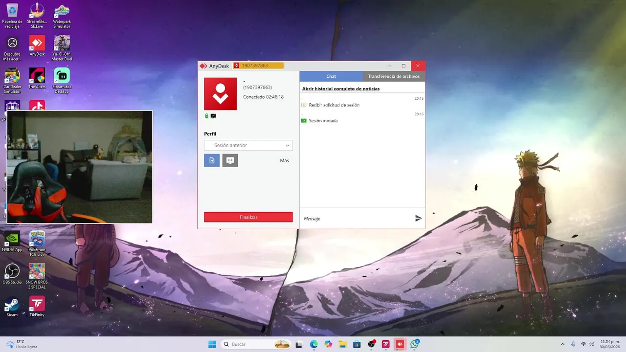Viewport: 626px width, 352px height.
Task: Open TikFinity desktop shortcut
Action: click(x=37, y=307)
